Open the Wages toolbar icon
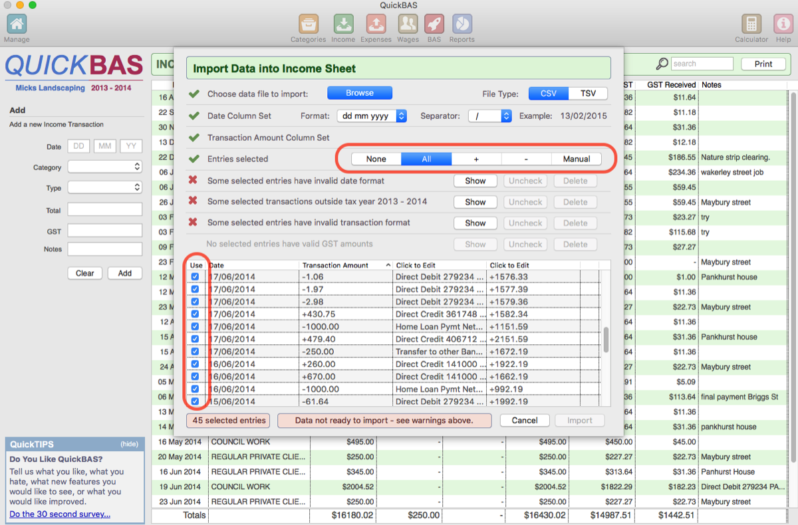 408,25
